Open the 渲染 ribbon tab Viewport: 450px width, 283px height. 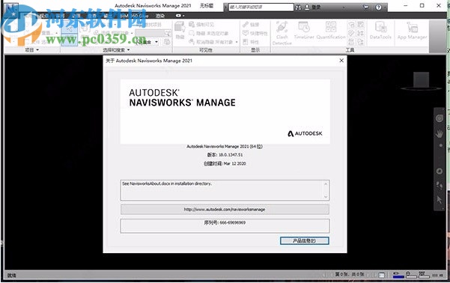(160, 16)
